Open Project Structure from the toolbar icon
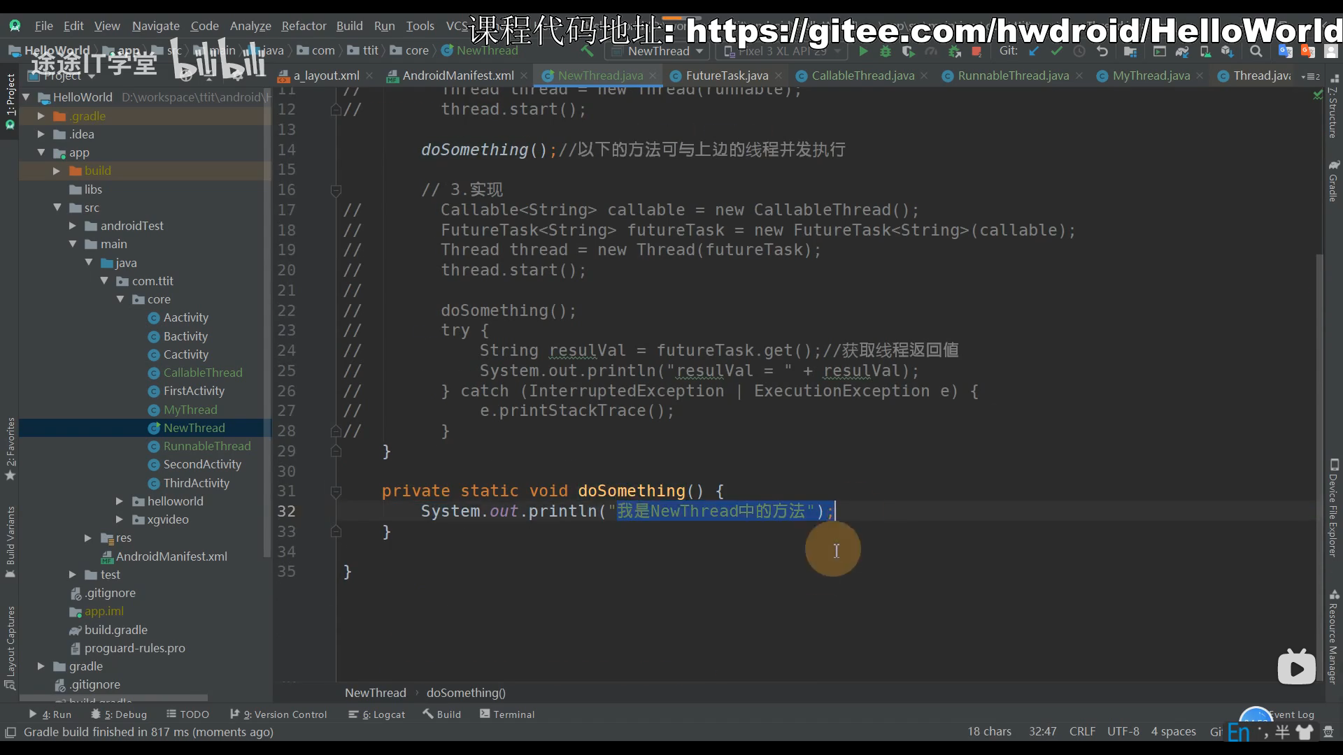 (x=1130, y=51)
